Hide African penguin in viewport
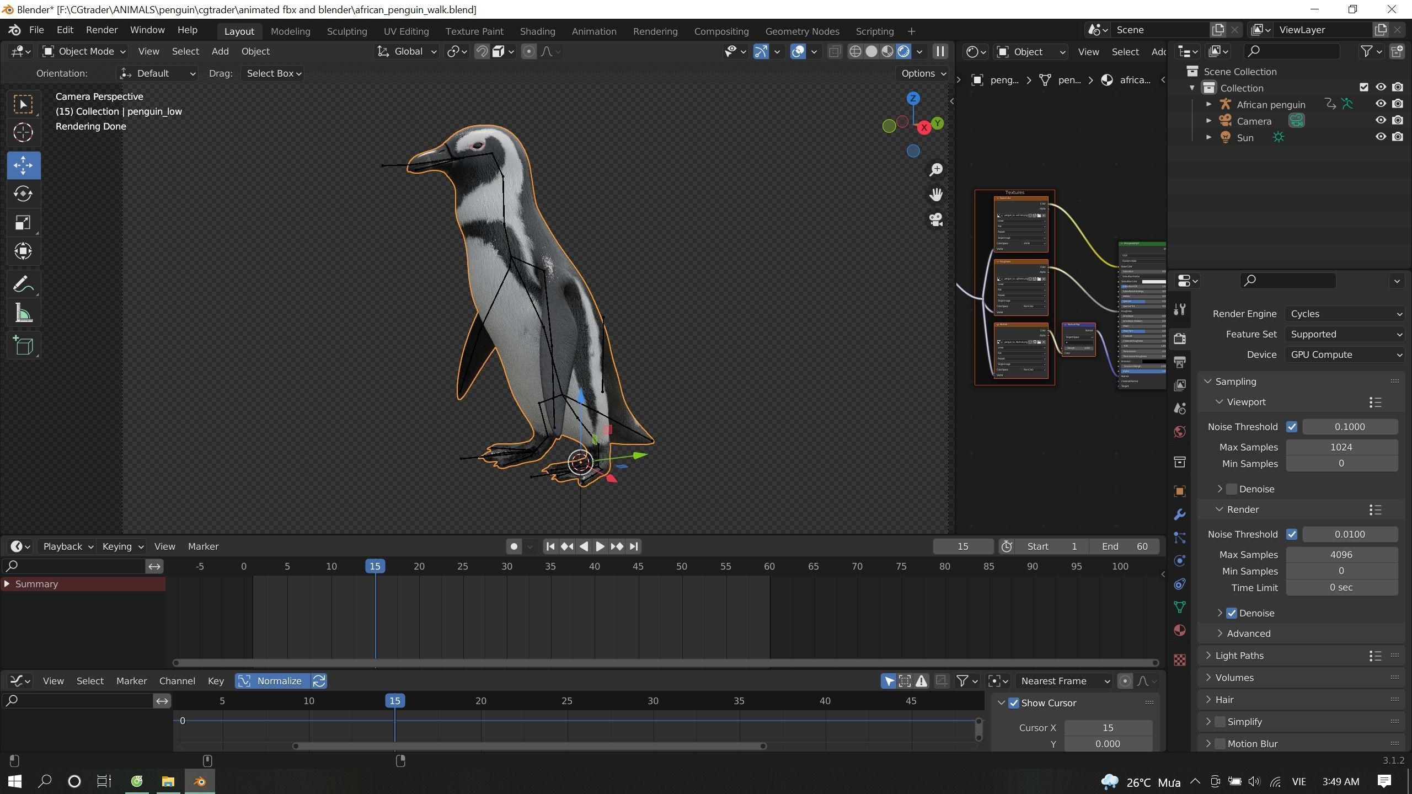Viewport: 1412px width, 794px height. pyautogui.click(x=1381, y=104)
